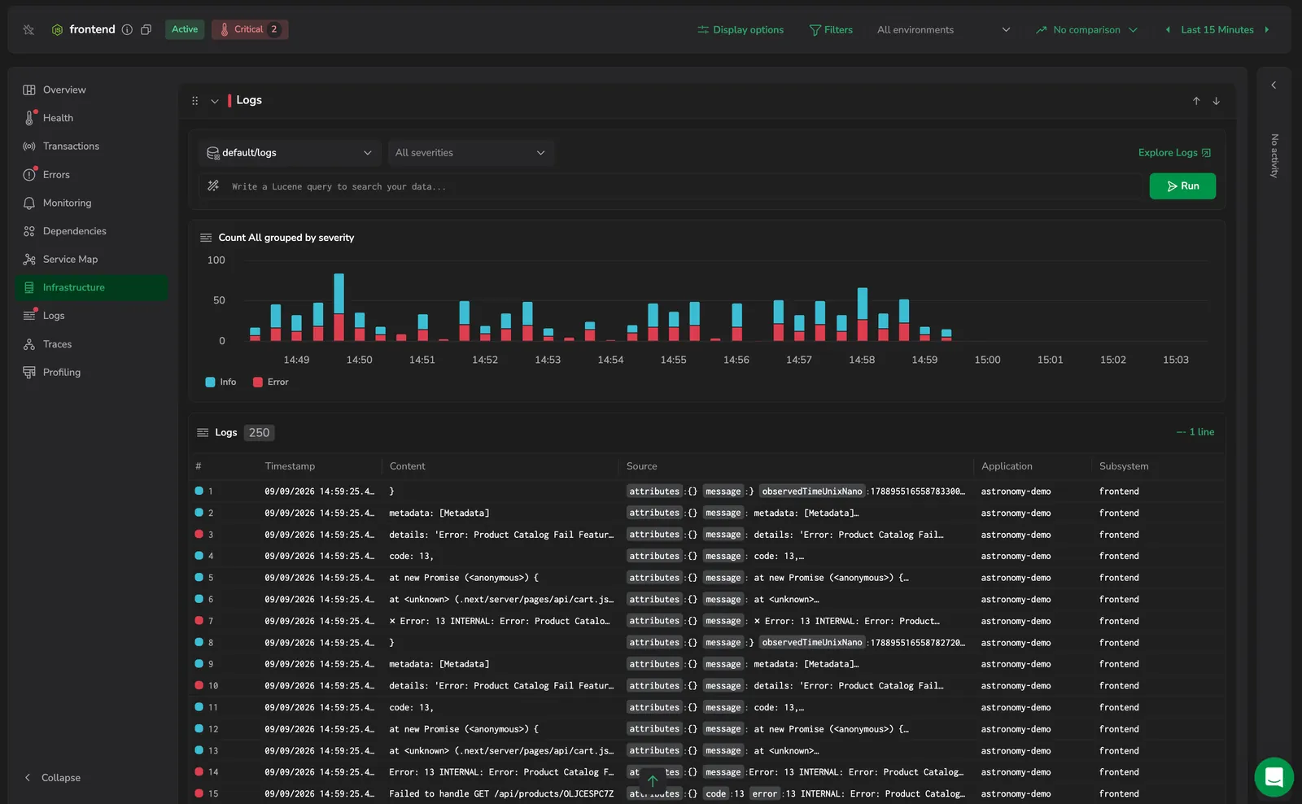Collapse the Logs panel chevron

coord(215,101)
